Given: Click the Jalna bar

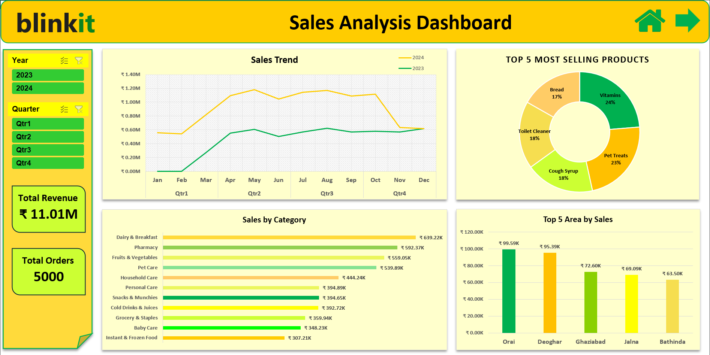Looking at the screenshot, I should (x=632, y=304).
